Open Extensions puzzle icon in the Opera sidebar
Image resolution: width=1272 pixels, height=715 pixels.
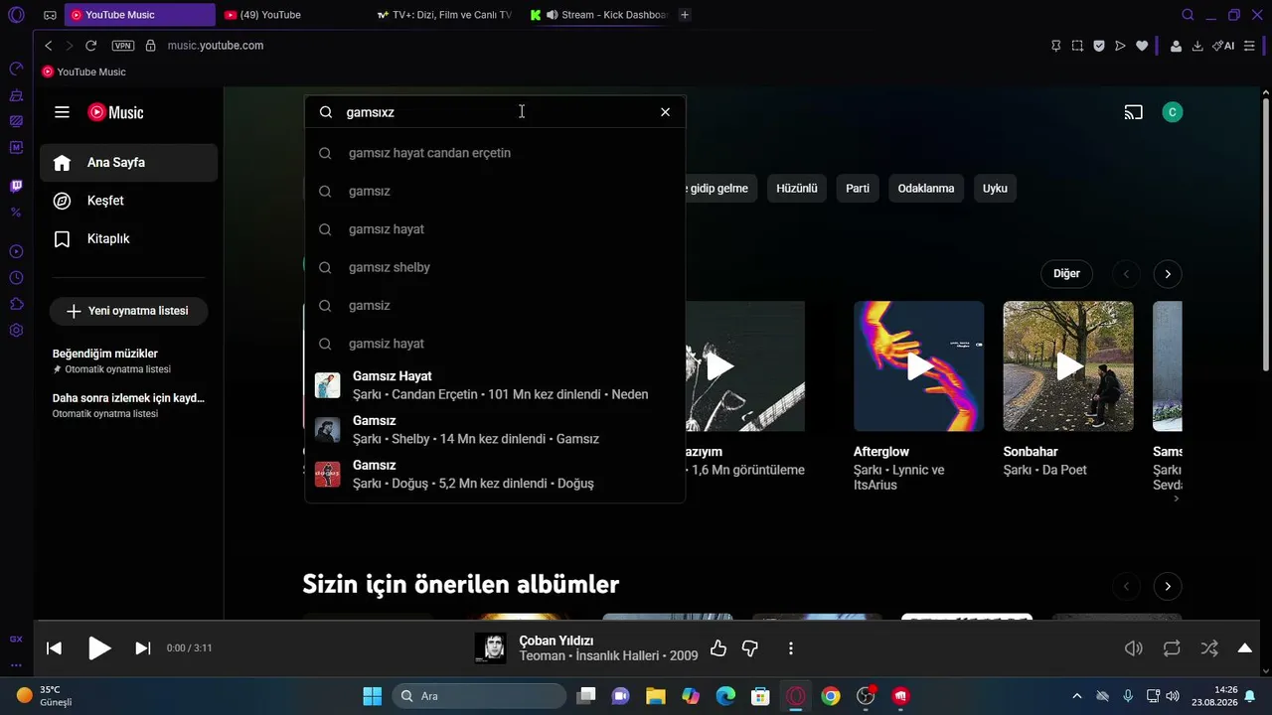16,304
